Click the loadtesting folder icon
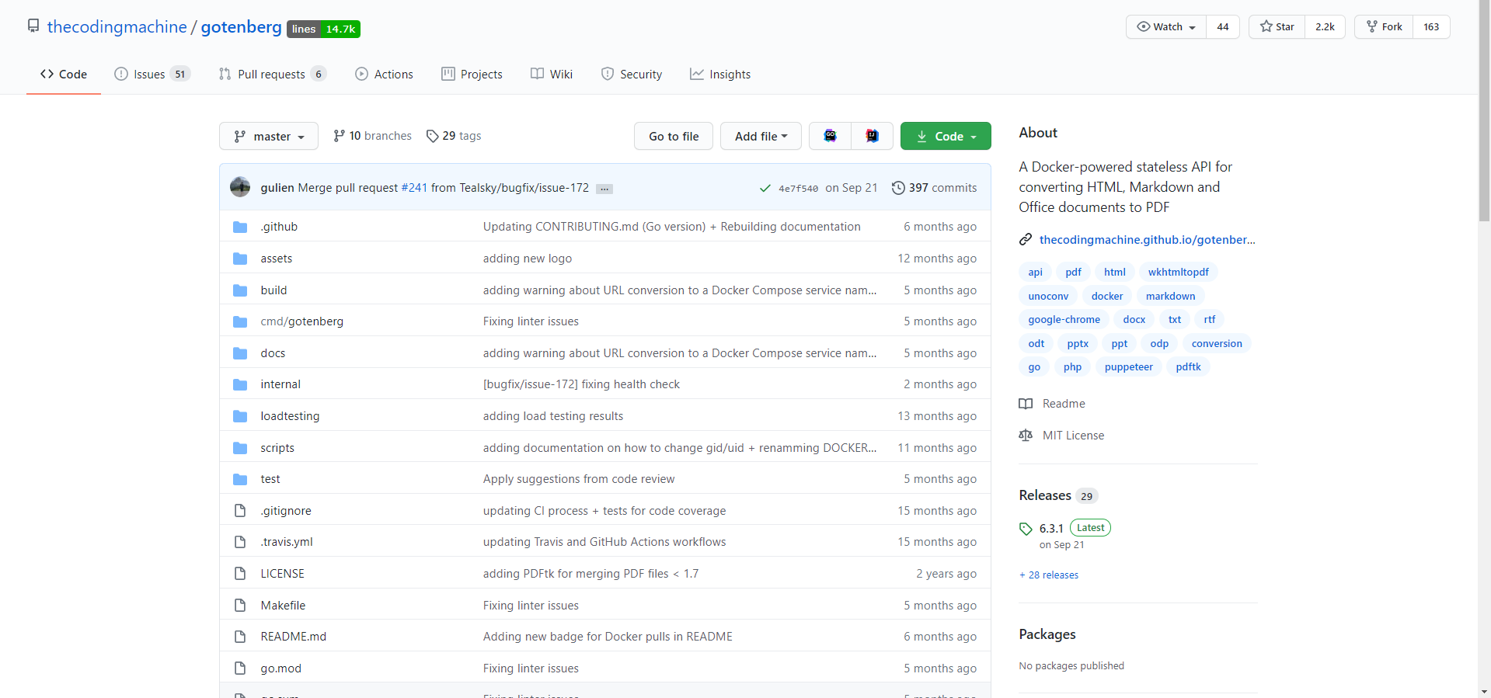This screenshot has height=698, width=1491. pyautogui.click(x=240, y=416)
